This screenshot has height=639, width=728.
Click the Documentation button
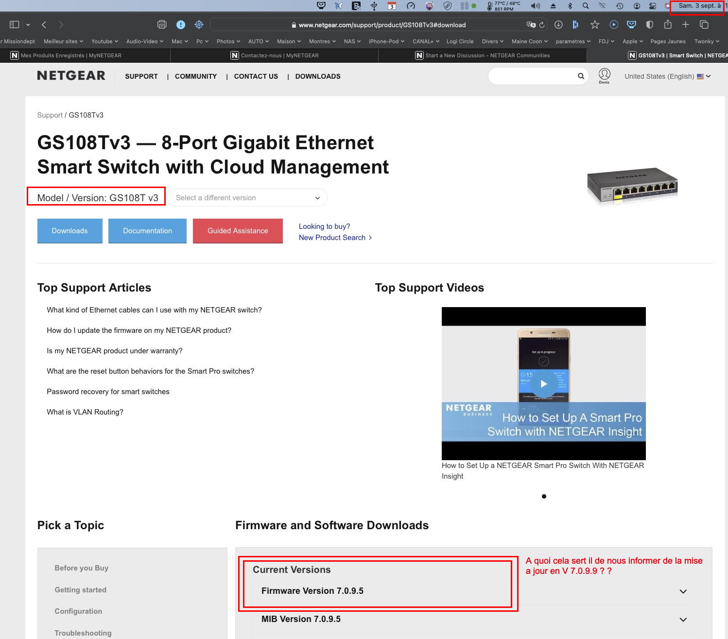coord(147,230)
